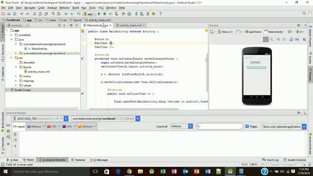This screenshot has height=176, width=313.
Task: Open Find with magnifier icon in toolbar
Action: tap(53, 14)
